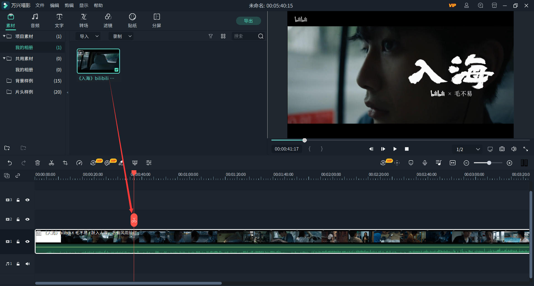
Task: Open the adjustment sliders edit icon
Action: tap(149, 163)
